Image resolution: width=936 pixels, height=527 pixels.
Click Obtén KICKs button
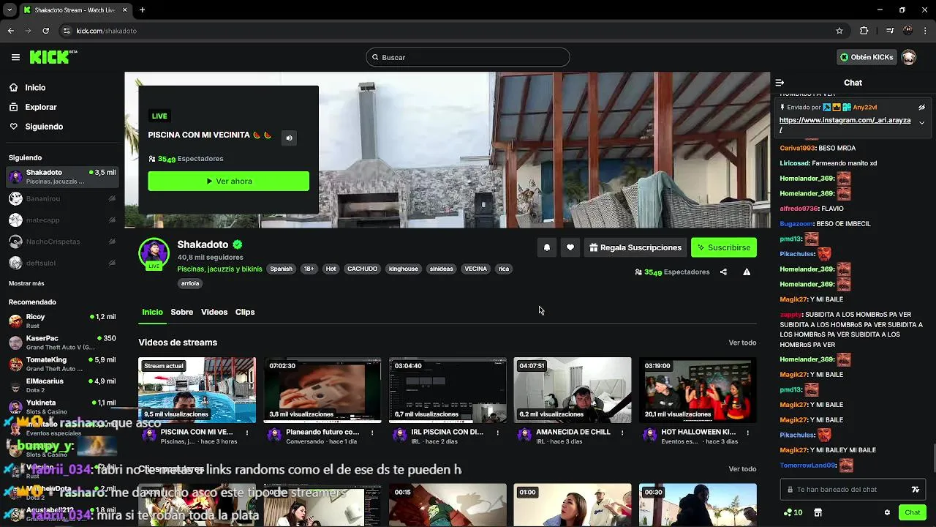pyautogui.click(x=867, y=57)
